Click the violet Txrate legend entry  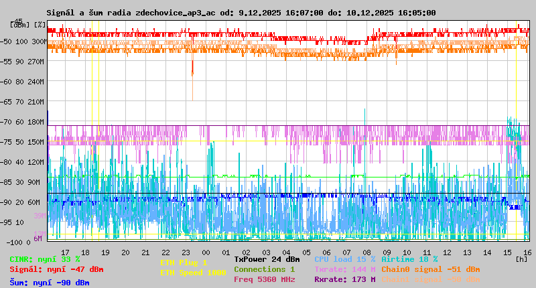tap(344, 269)
